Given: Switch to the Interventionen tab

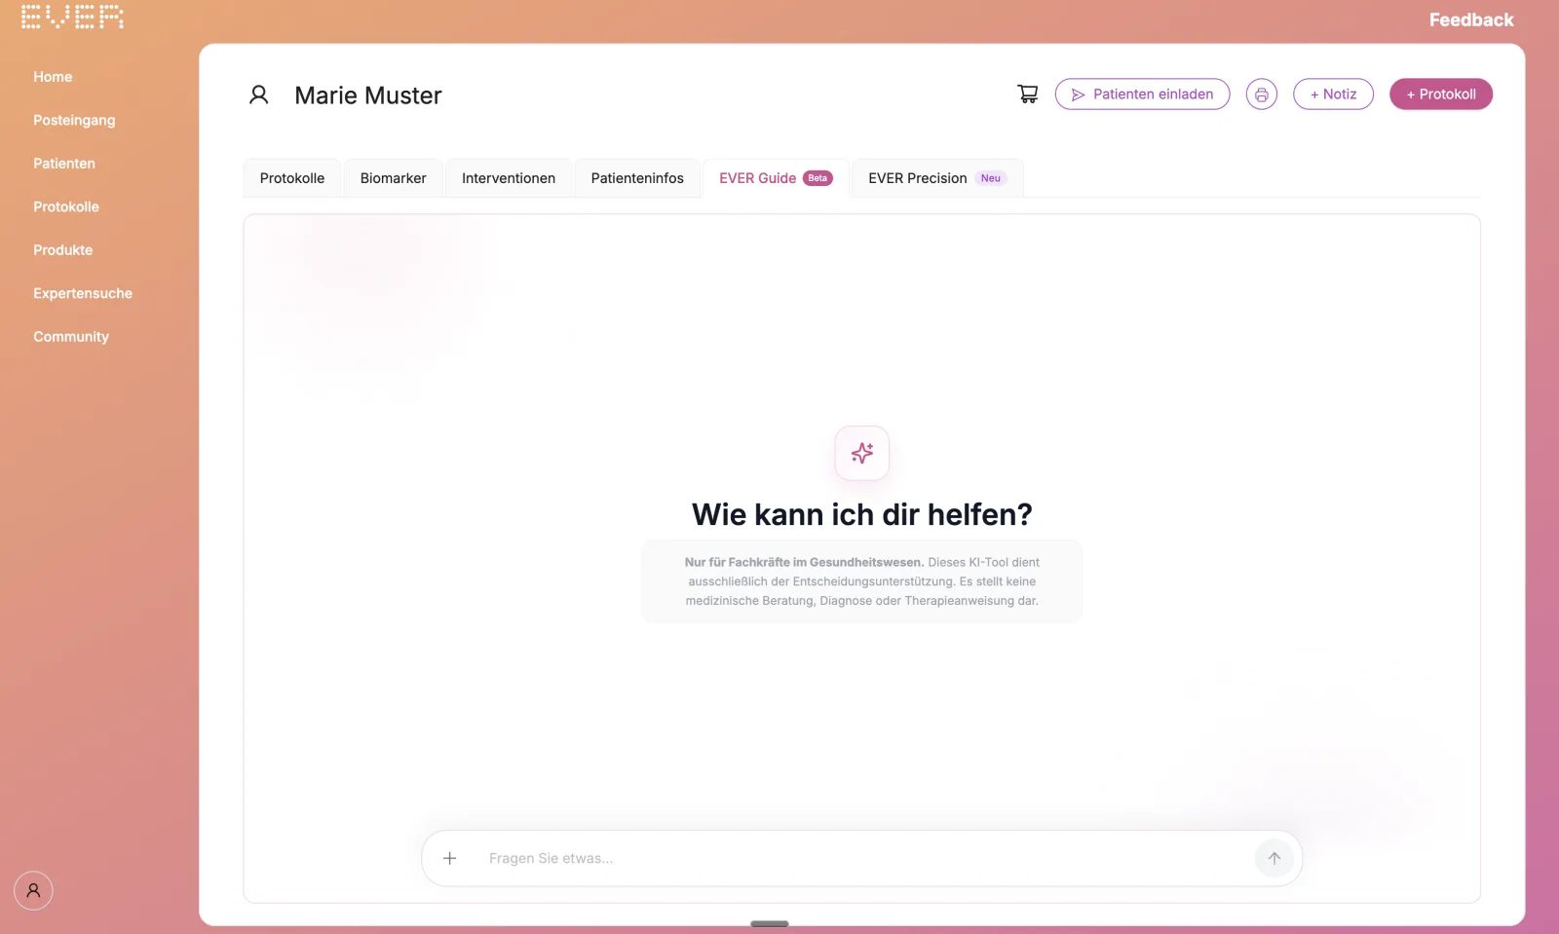Looking at the screenshot, I should pos(509,178).
